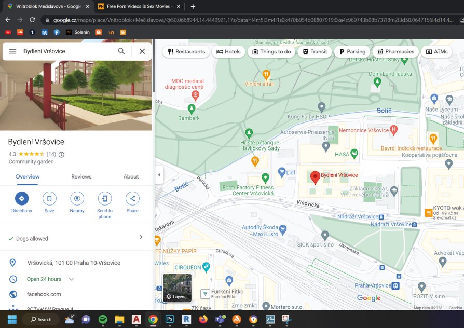Screen dimensions: 464x328
Task: Open the 14 reviews count
Action: point(51,154)
